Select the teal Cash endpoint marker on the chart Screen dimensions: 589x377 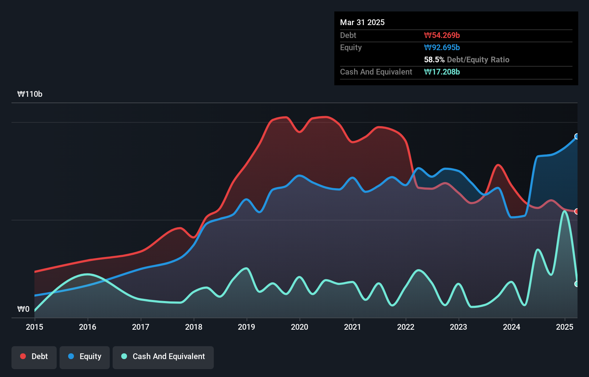click(577, 284)
